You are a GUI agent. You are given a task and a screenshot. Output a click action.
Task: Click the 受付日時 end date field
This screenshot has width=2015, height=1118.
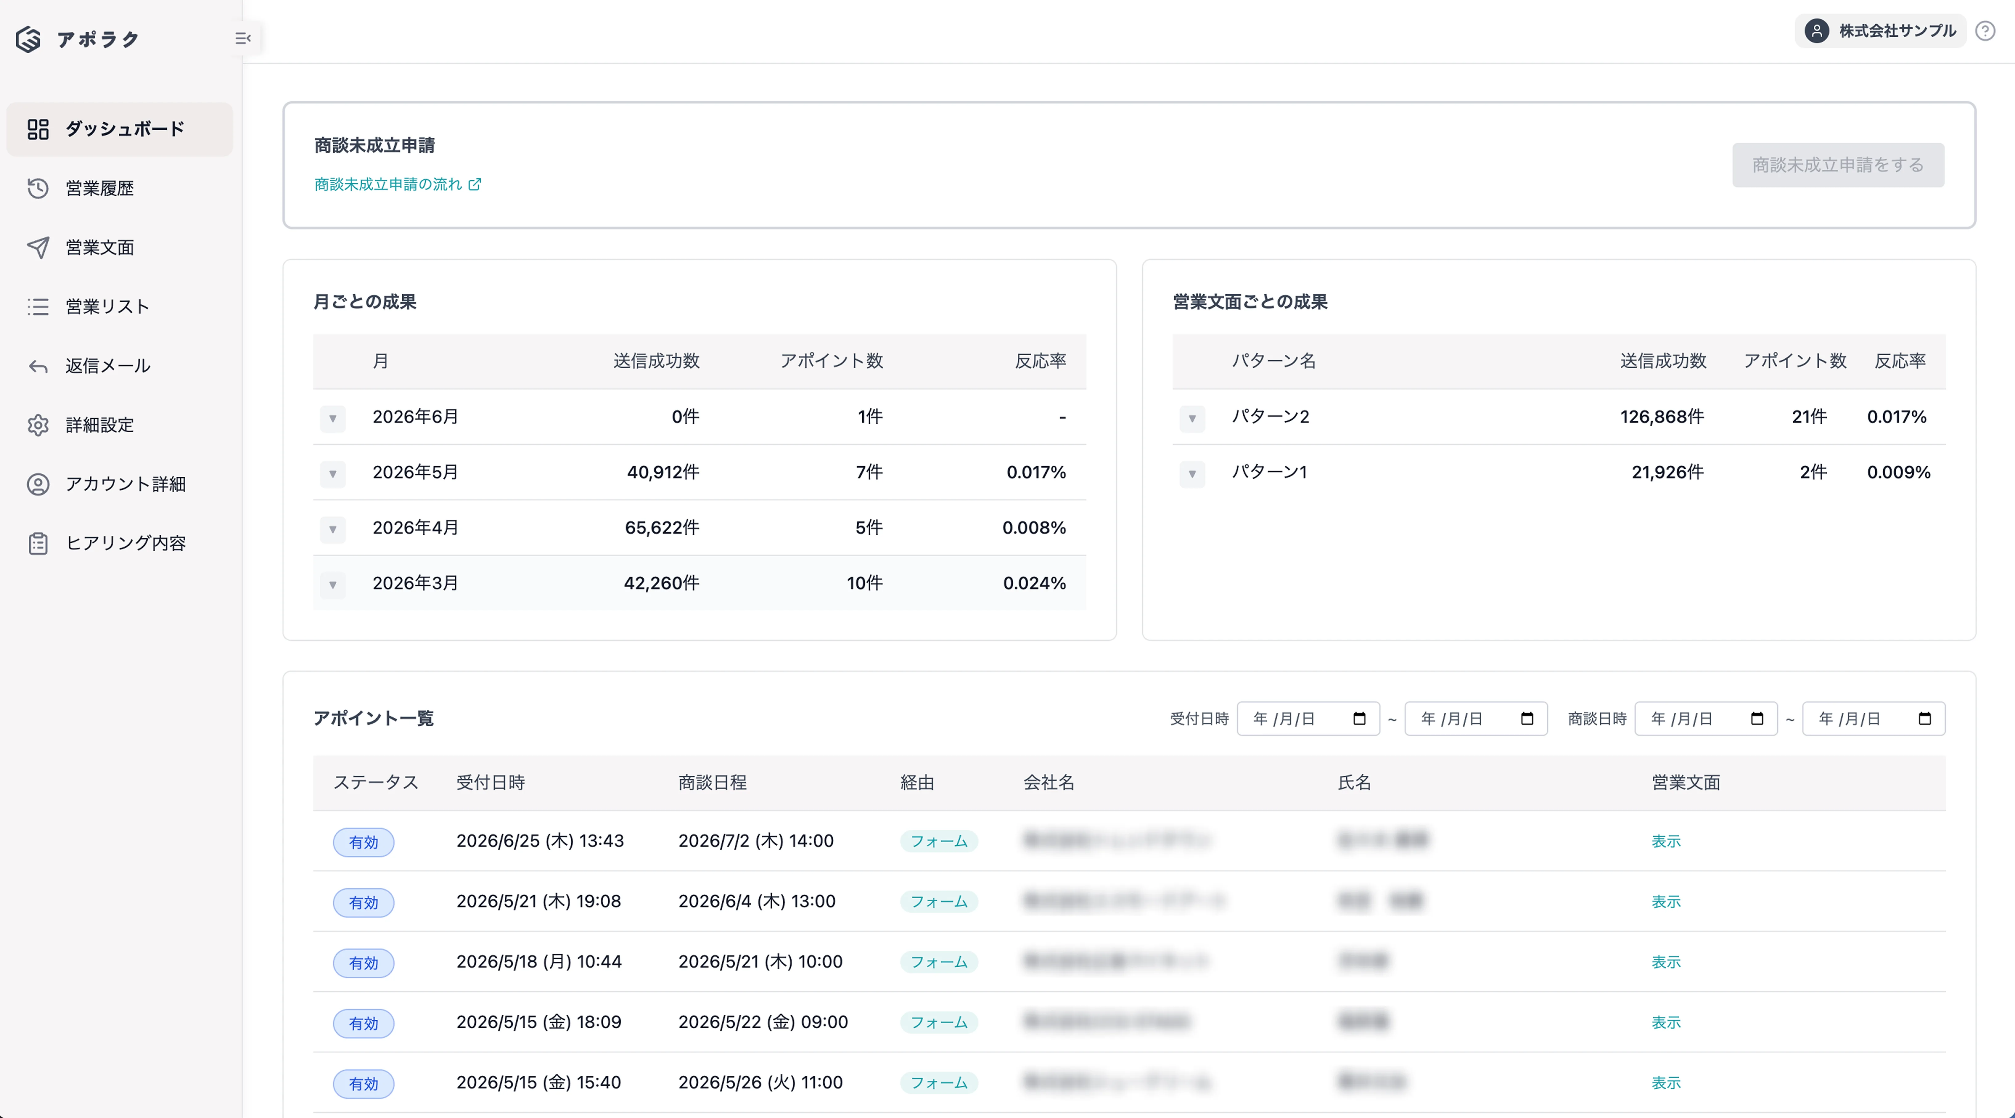(x=1476, y=719)
